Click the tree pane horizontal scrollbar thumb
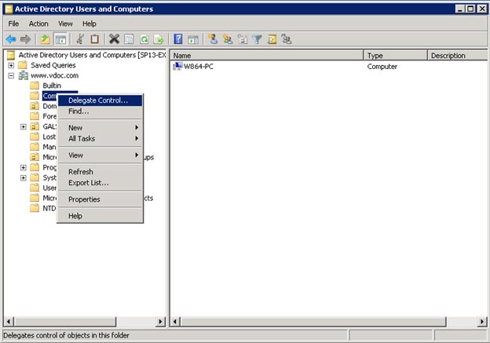 coord(66,321)
